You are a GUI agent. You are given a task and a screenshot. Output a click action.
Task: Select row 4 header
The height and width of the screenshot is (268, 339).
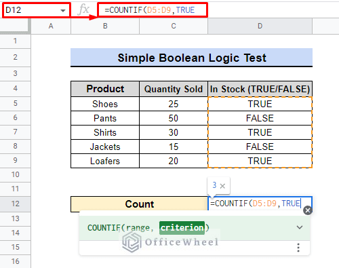coord(15,89)
